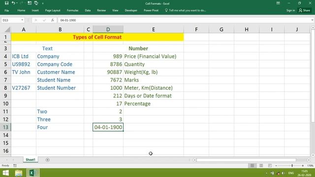Screen dimensions: 315x177
Task: Click the Zoom In plus button
Action: coord(303,166)
